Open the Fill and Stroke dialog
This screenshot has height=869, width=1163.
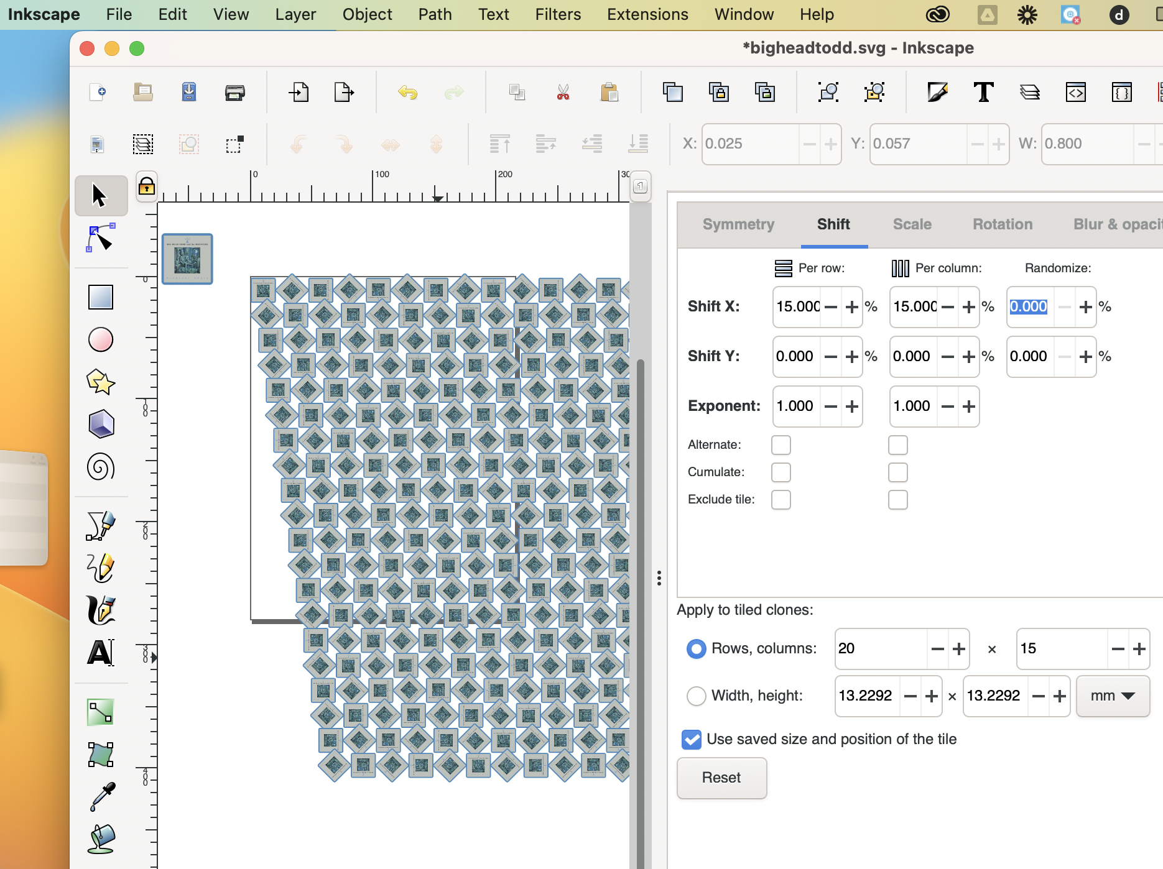click(938, 92)
